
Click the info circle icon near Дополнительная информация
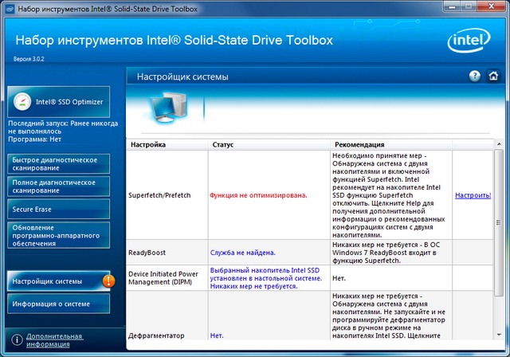point(17,340)
